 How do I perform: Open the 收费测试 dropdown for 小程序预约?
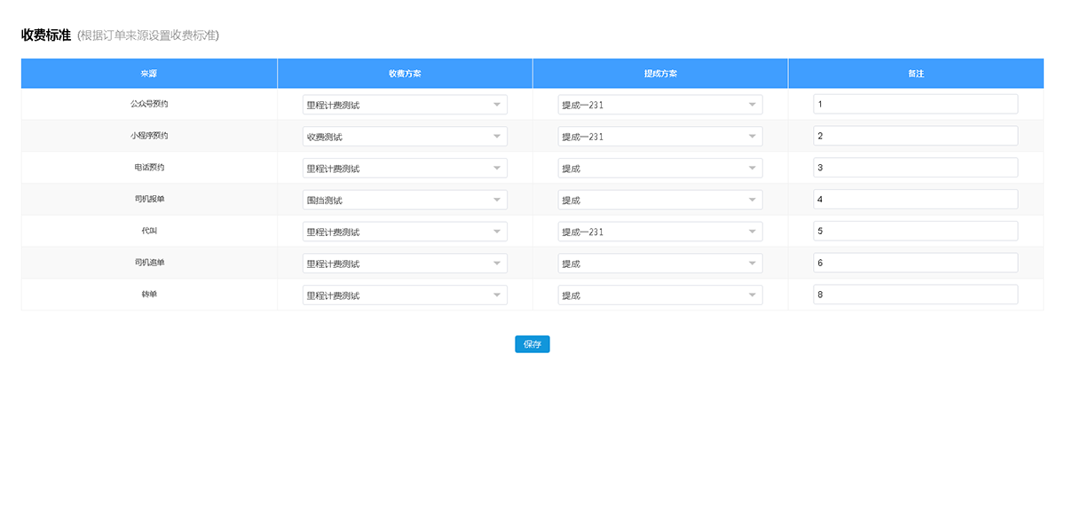pyautogui.click(x=405, y=137)
